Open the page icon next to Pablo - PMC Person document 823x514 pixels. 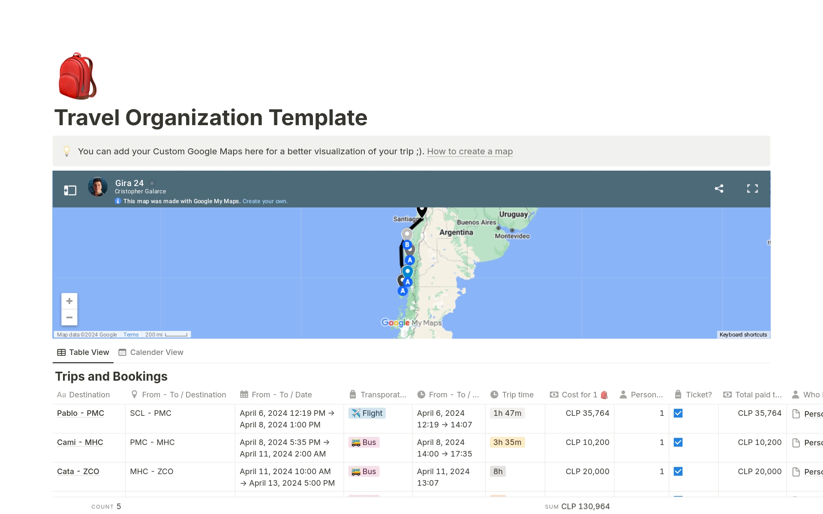[796, 413]
